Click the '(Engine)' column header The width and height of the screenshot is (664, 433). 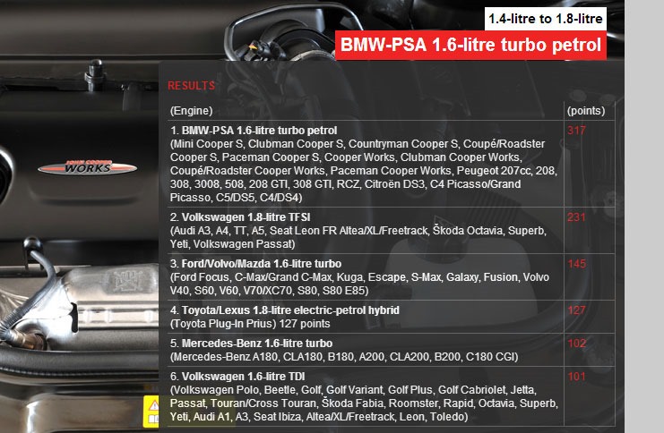pos(192,111)
